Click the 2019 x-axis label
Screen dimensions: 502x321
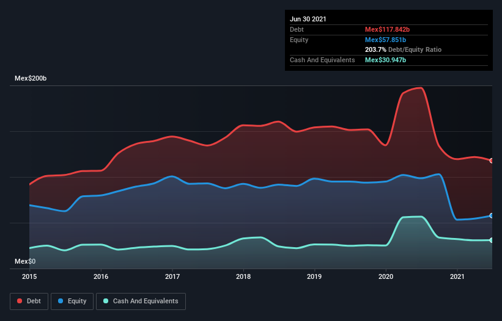point(314,276)
